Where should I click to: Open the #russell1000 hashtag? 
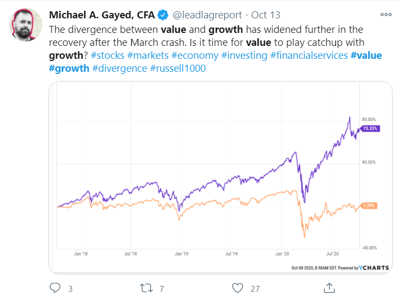coord(178,68)
